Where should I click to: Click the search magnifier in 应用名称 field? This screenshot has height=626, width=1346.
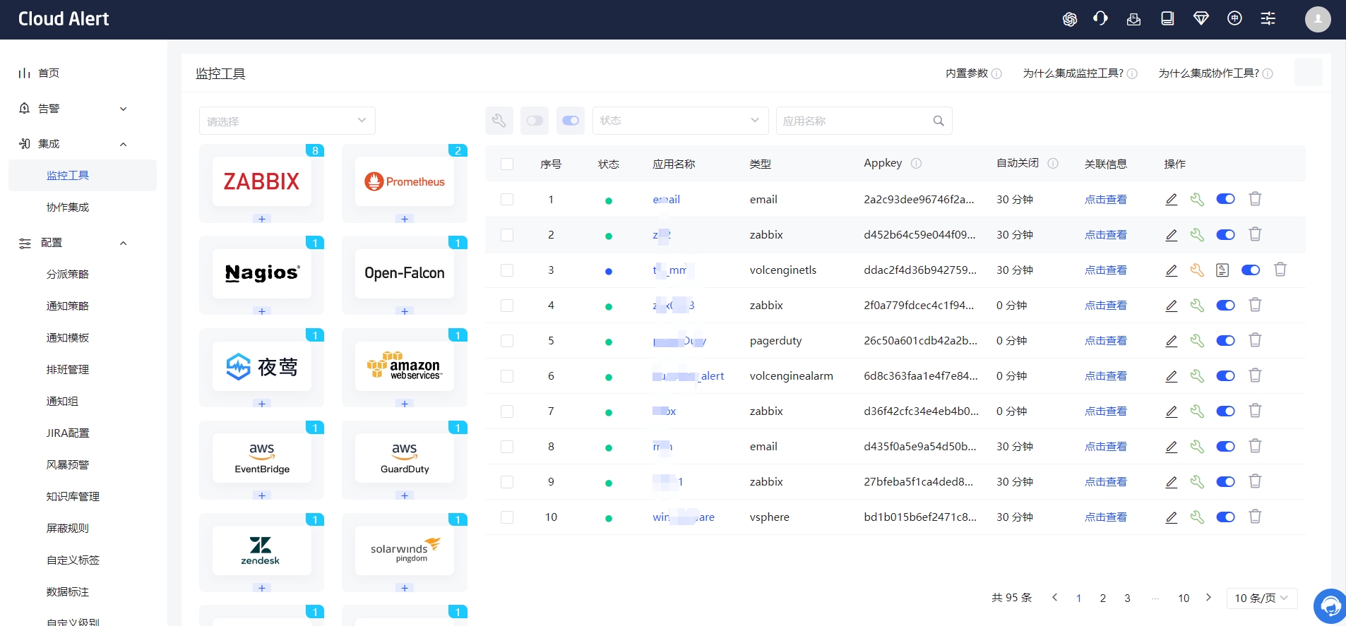point(939,121)
